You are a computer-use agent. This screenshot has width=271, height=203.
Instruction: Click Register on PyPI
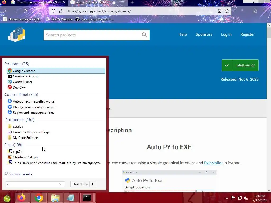(x=247, y=34)
